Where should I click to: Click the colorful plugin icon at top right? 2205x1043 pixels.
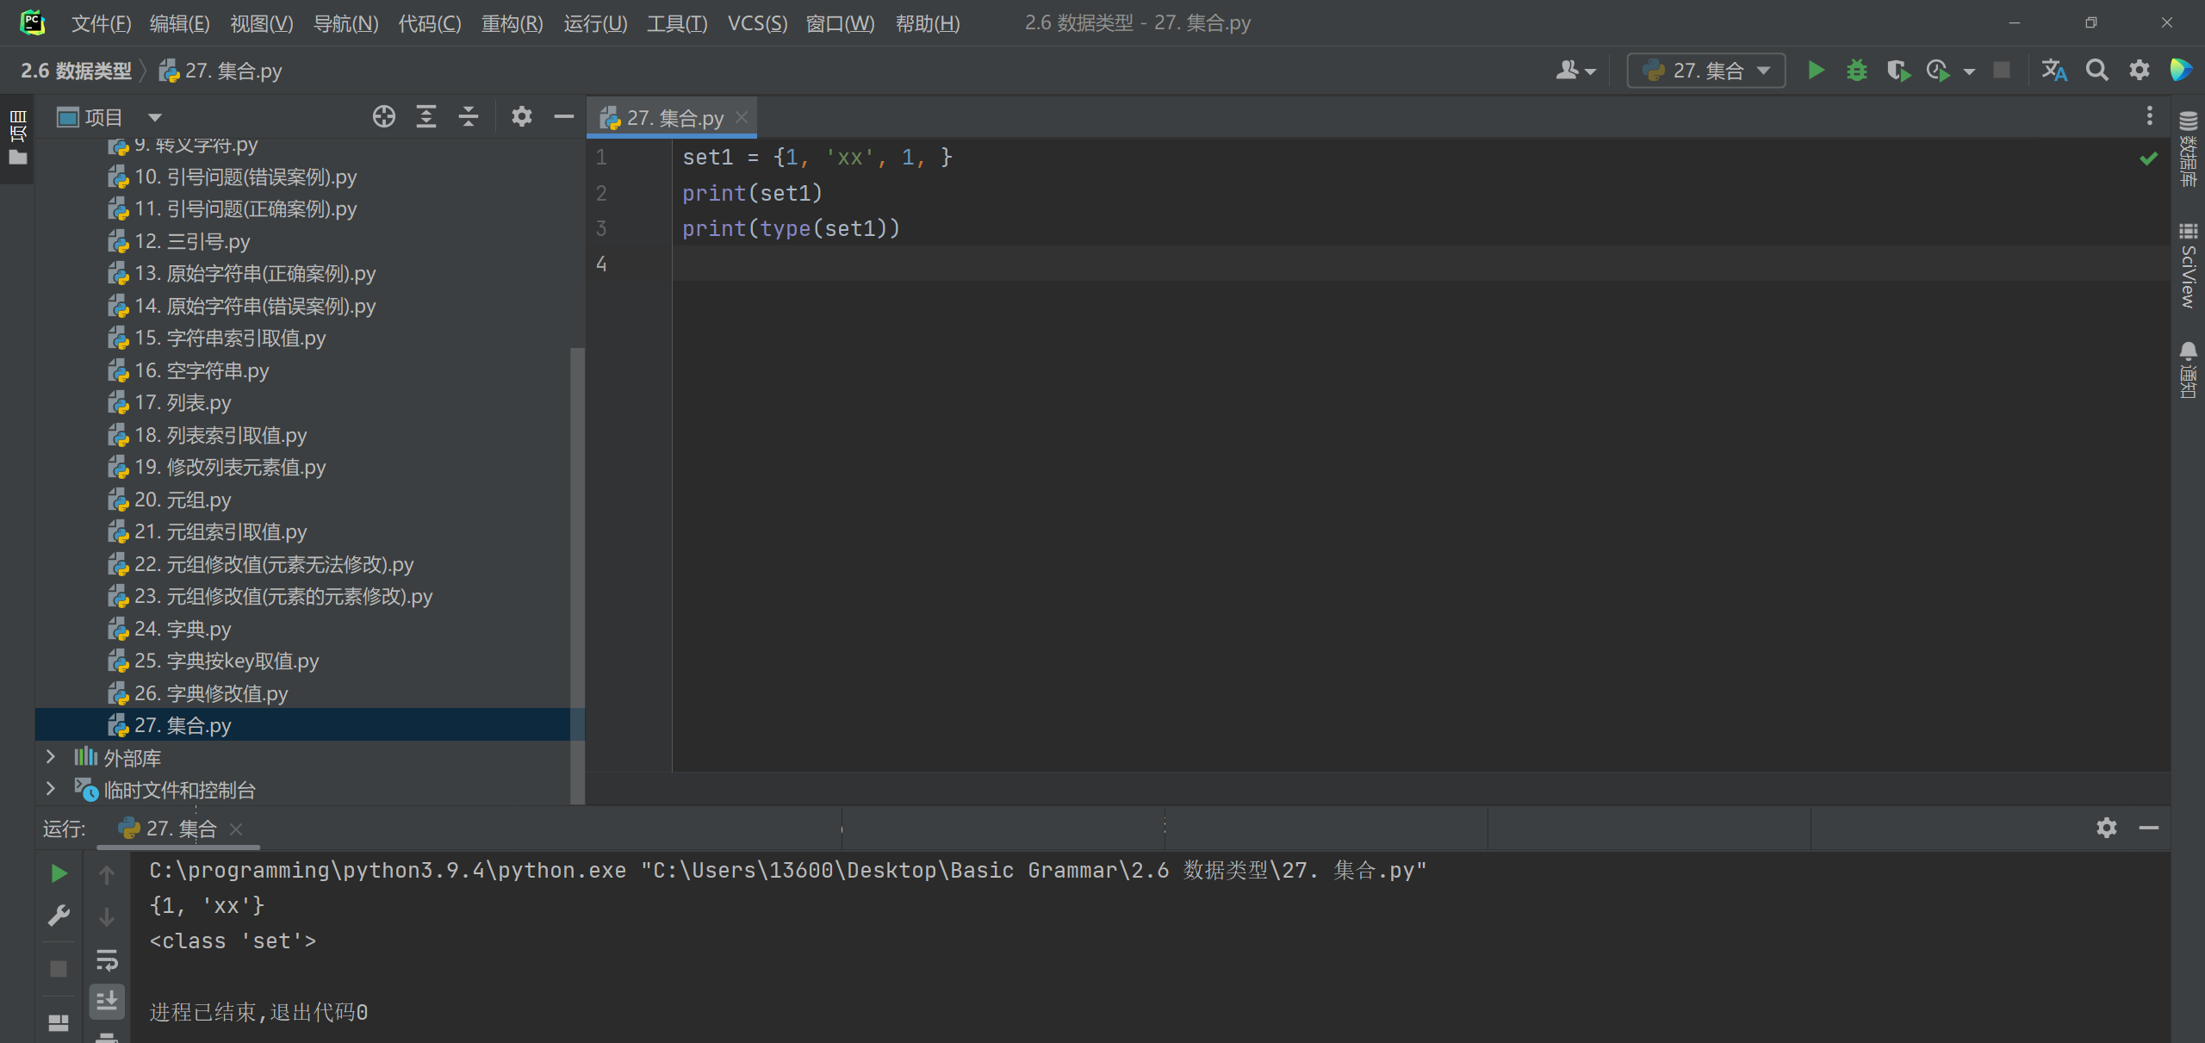2181,70
